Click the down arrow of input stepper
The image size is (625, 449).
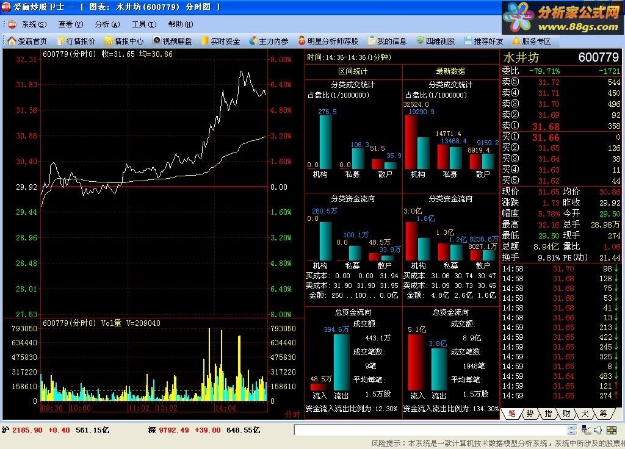[572, 433]
